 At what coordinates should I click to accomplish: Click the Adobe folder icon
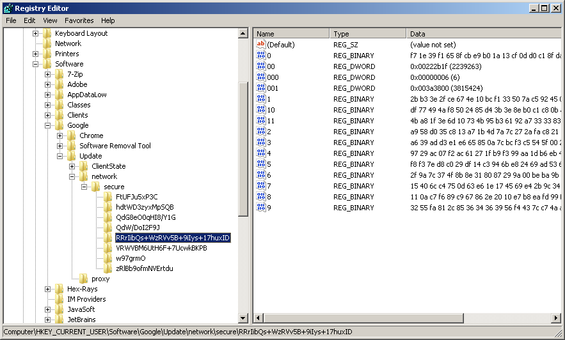tap(60, 84)
